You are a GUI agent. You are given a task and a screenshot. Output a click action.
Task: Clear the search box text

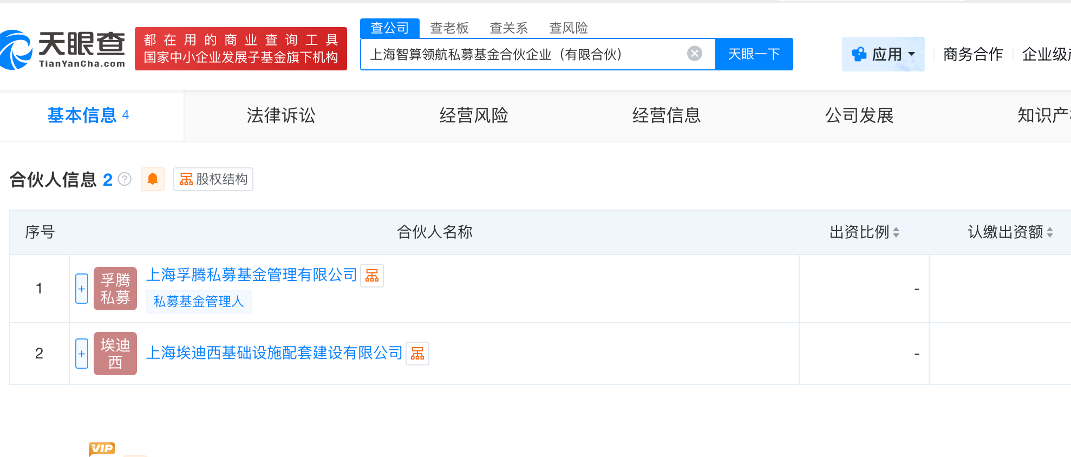click(x=695, y=54)
